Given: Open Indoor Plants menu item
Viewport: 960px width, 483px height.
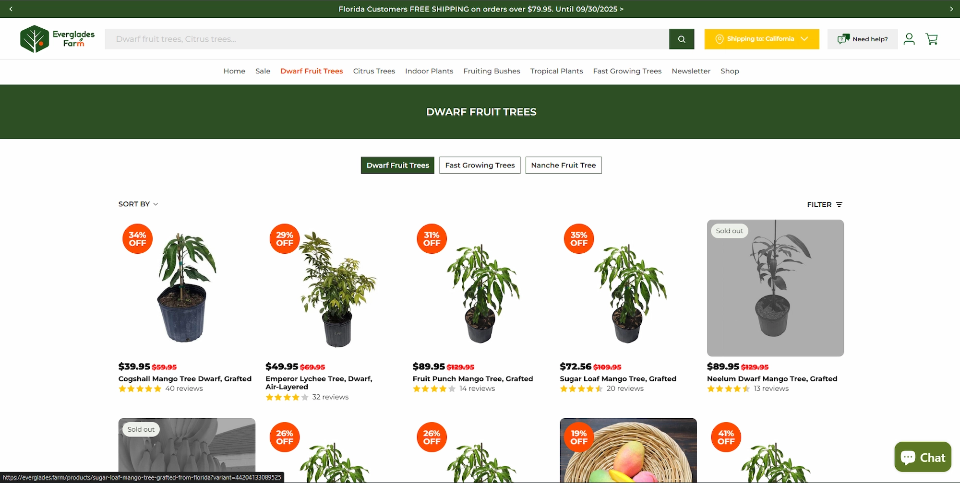Looking at the screenshot, I should click(429, 71).
